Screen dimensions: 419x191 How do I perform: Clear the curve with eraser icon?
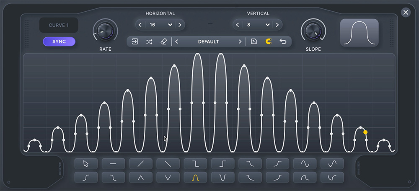click(163, 41)
